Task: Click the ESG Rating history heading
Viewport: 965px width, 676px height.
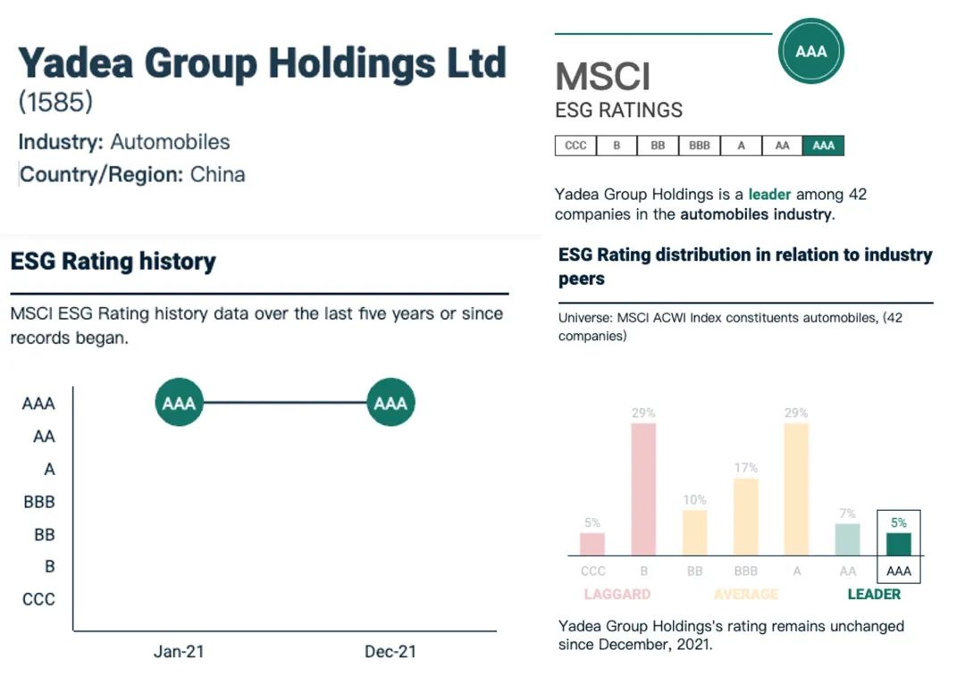Action: coord(113,262)
